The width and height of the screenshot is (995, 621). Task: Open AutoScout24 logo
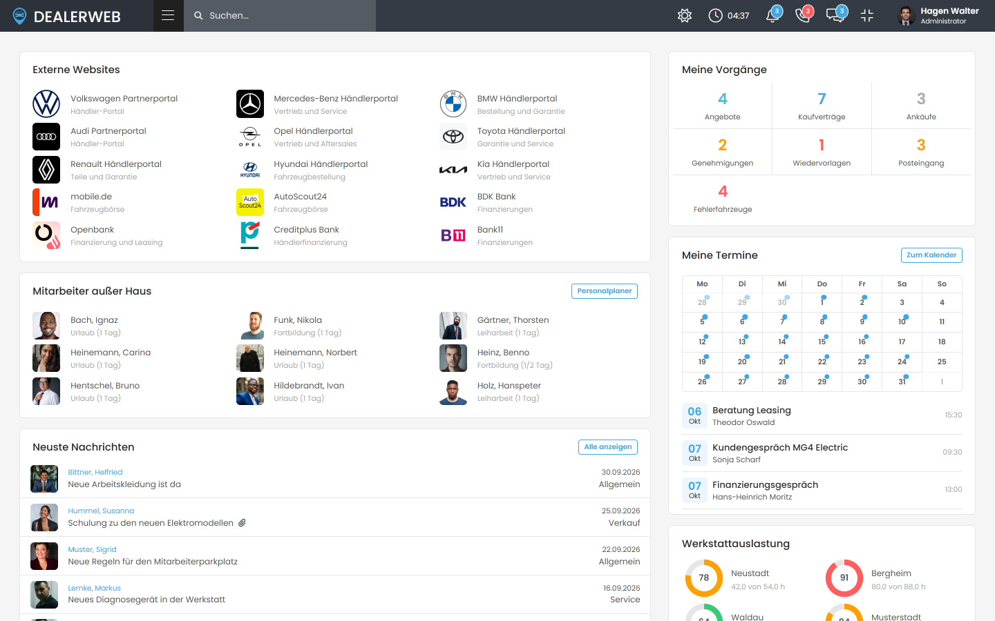pos(250,202)
